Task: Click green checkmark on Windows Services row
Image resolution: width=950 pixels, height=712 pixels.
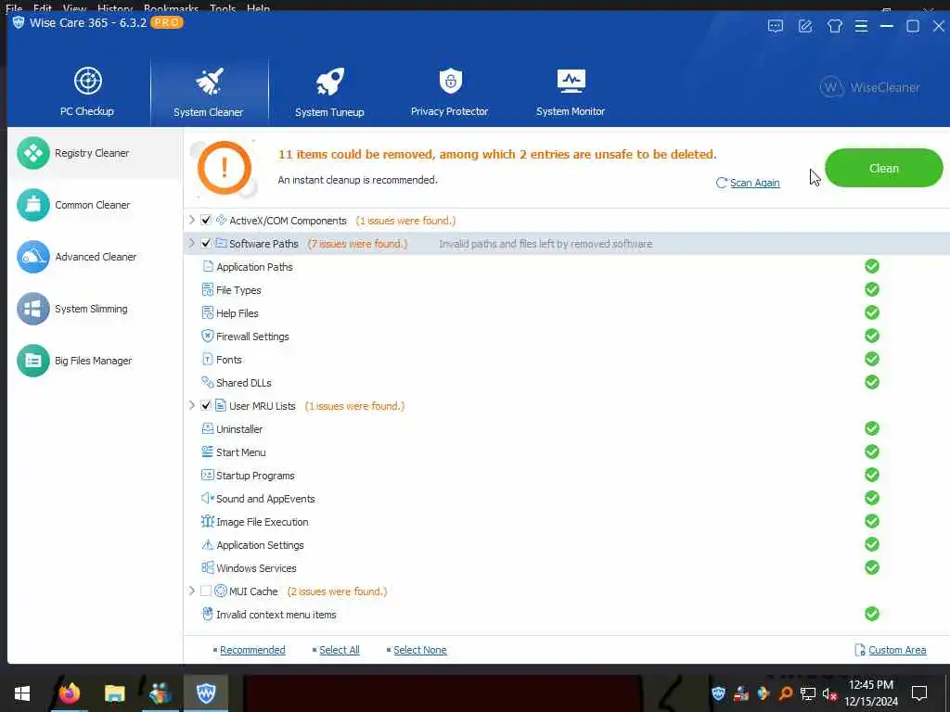Action: [x=872, y=568]
